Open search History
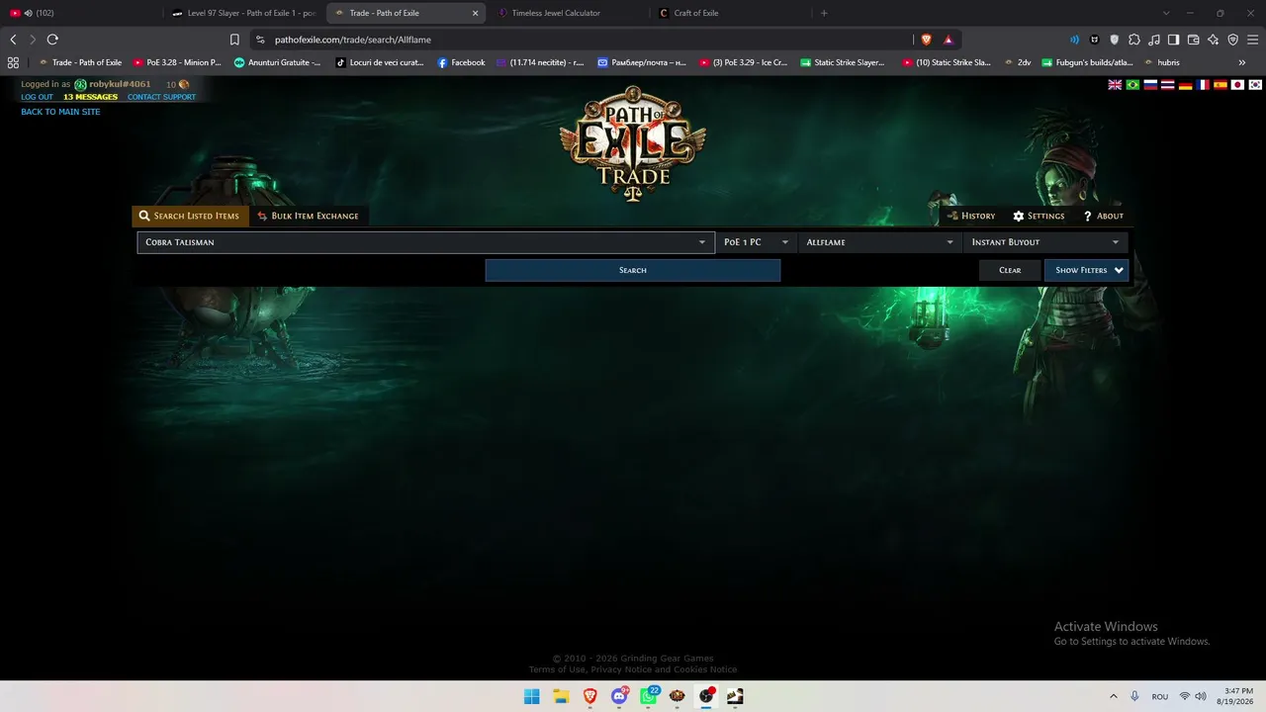Viewport: 1266px width, 712px height. (x=971, y=216)
